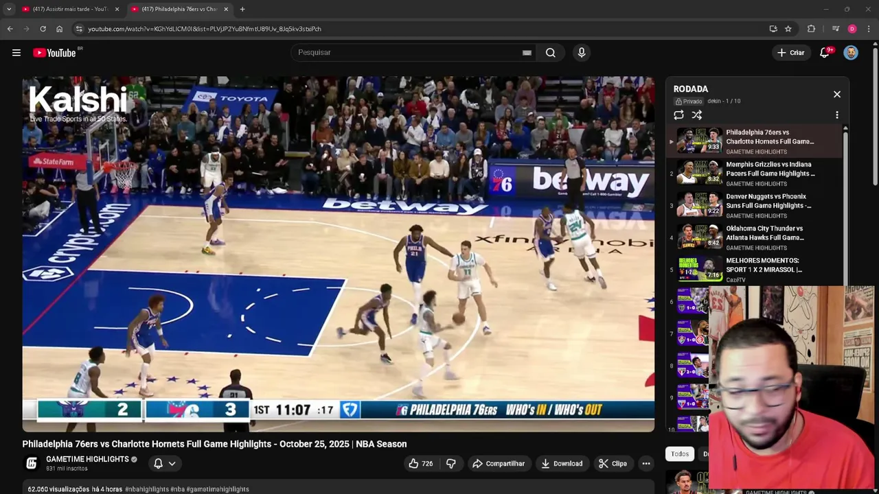This screenshot has width=879, height=494.
Task: Click the Download button
Action: click(x=562, y=464)
